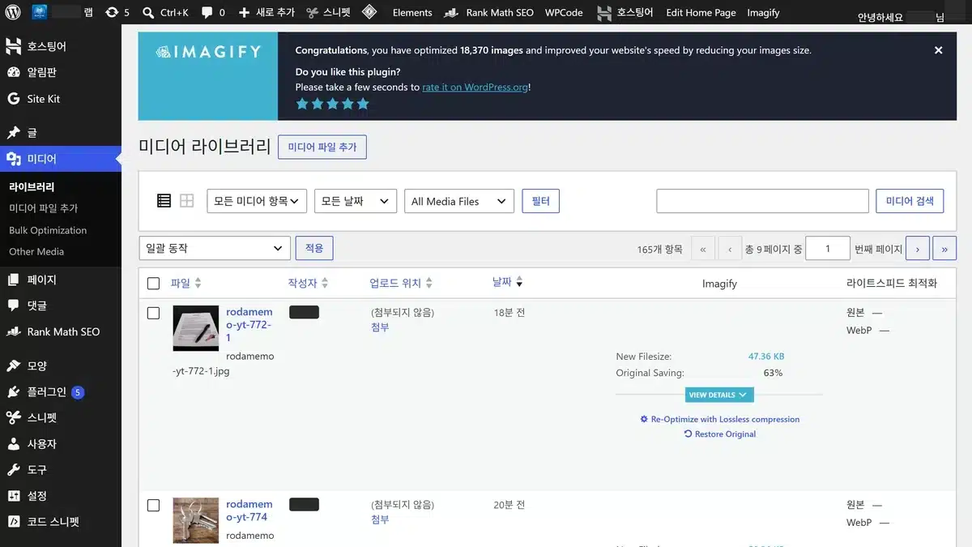972x547 pixels.
Task: Click the 미디어 파일 추가 button
Action: pos(322,147)
